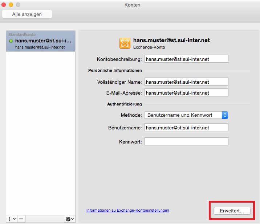The width and height of the screenshot is (260, 224).
Task: Expand the arrow beside the gear icon
Action: point(72,219)
